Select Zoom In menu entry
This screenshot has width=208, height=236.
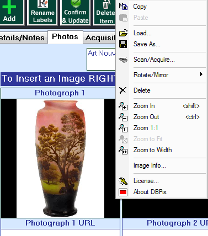tap(162, 106)
